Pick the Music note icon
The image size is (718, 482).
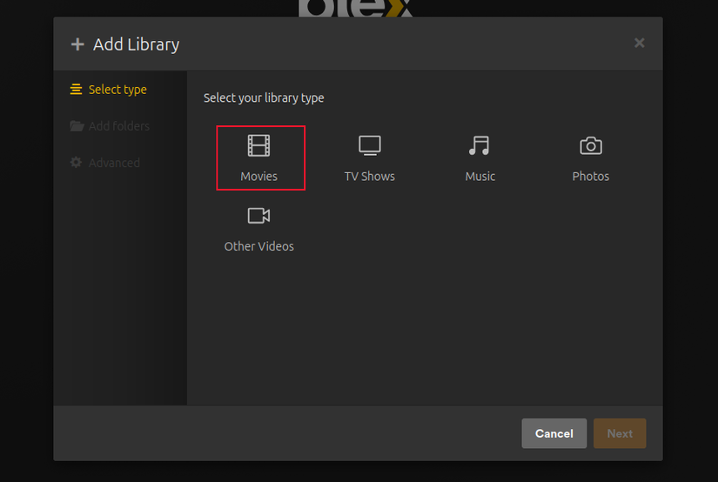(480, 145)
